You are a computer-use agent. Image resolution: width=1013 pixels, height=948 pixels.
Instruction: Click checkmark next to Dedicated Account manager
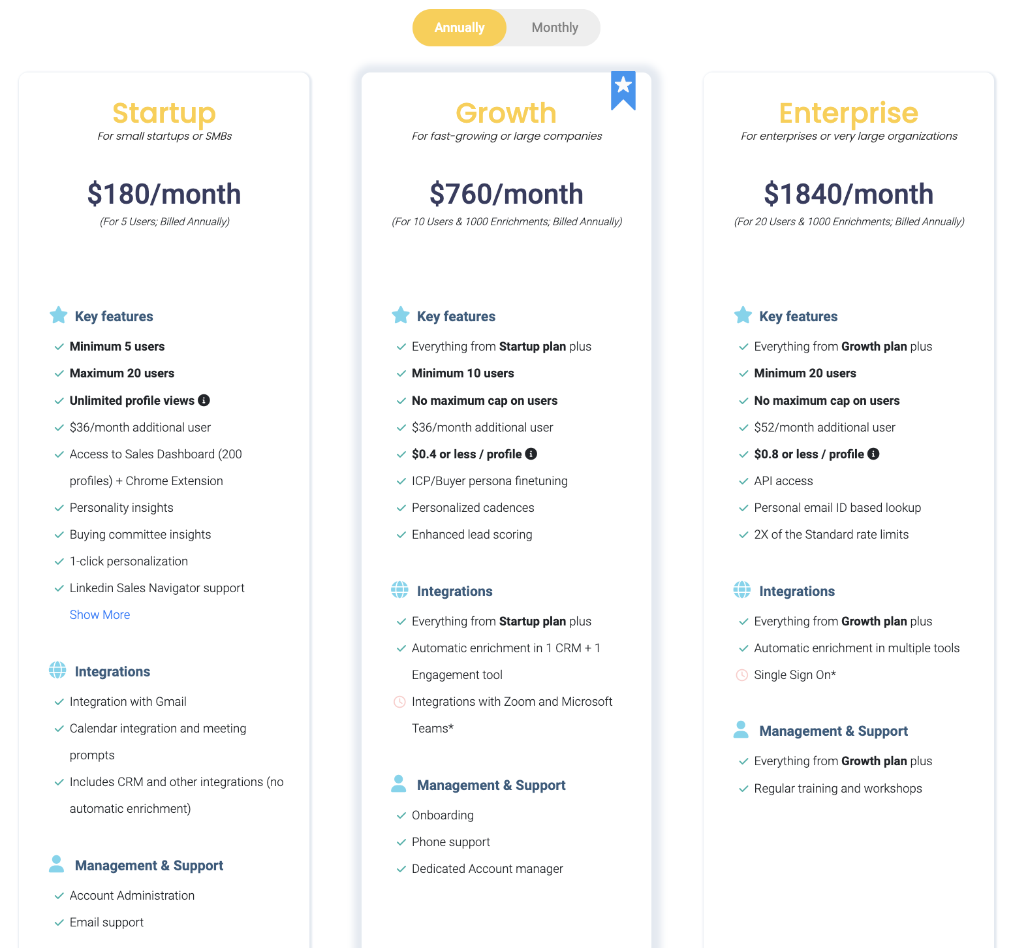point(401,869)
